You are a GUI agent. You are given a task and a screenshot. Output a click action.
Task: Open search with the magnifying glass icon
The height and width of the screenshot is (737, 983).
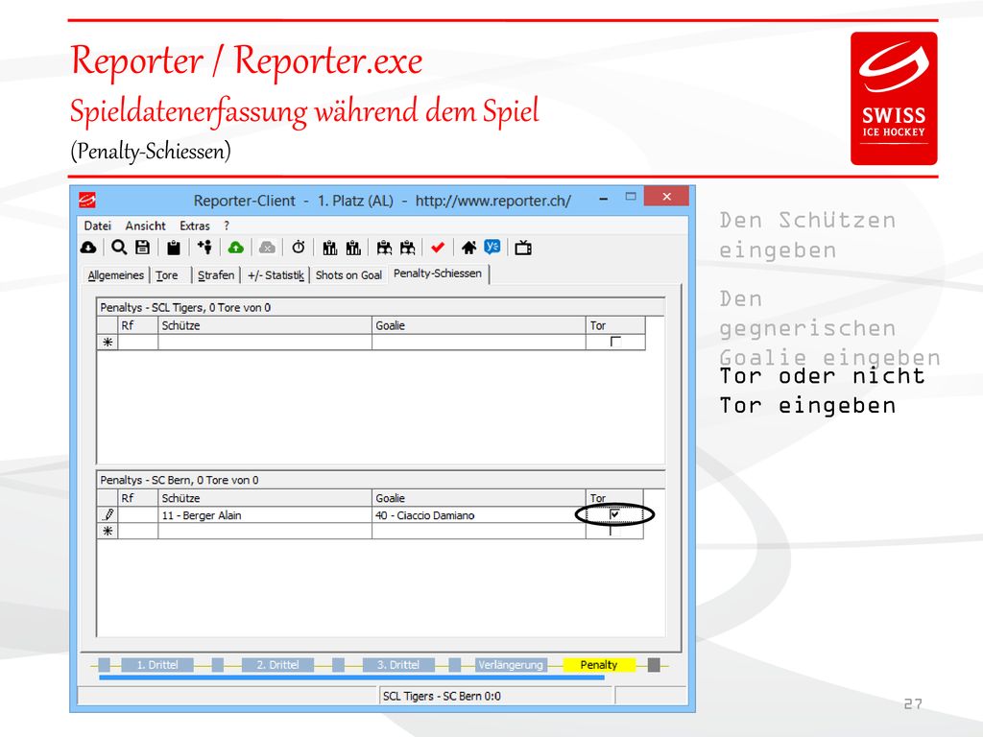click(x=119, y=248)
